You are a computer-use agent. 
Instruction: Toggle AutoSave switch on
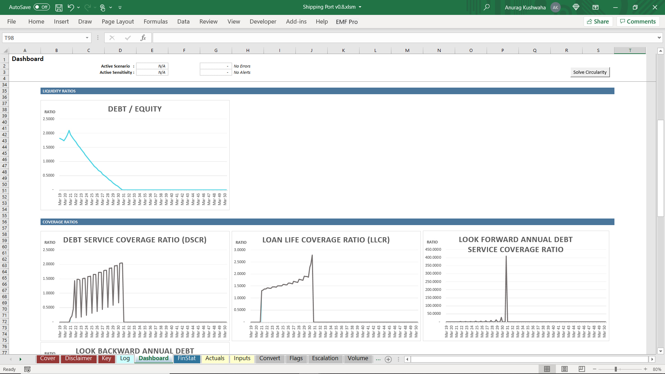pyautogui.click(x=42, y=7)
